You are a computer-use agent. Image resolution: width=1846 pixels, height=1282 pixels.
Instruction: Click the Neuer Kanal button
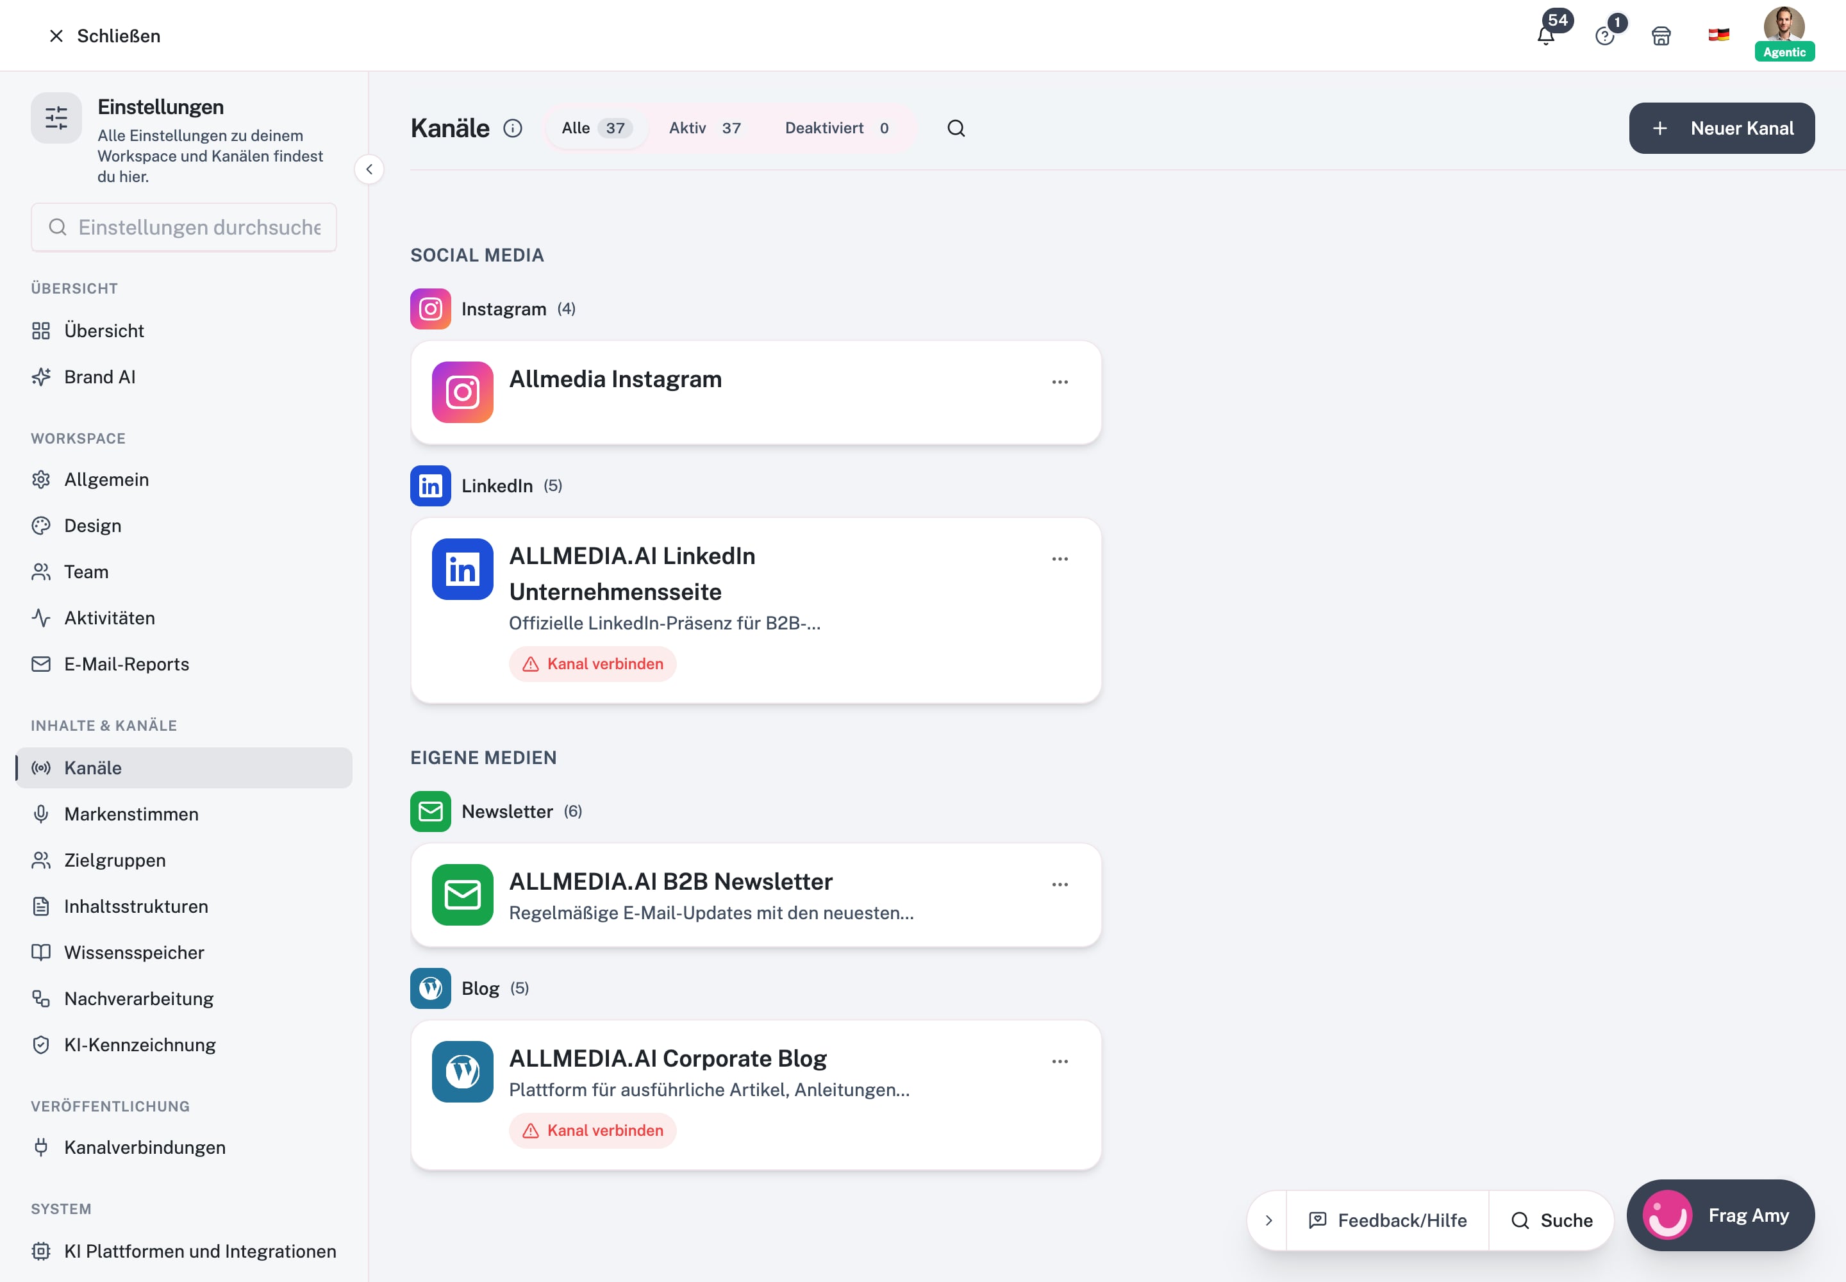point(1720,129)
